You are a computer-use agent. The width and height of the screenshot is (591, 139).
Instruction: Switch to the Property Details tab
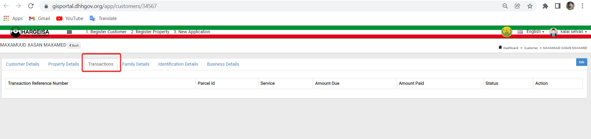pyautogui.click(x=64, y=64)
